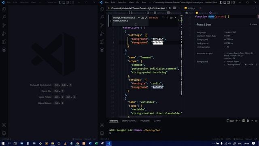Toggle primary side bar in left window title bar
This screenshot has width=259, height=146.
tap(60, 2)
